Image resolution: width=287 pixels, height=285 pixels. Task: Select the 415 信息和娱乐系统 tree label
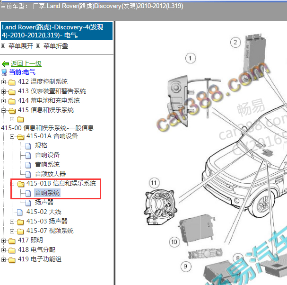(x=46, y=110)
